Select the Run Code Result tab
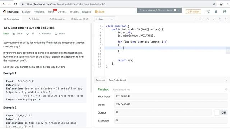The height and width of the screenshot is (129, 230). pyautogui.click(x=118, y=80)
